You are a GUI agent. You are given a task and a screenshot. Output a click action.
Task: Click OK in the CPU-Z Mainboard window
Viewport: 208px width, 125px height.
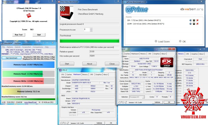tap(111, 123)
